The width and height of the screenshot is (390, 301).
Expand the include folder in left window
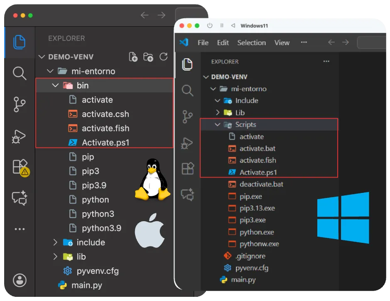(x=55, y=242)
